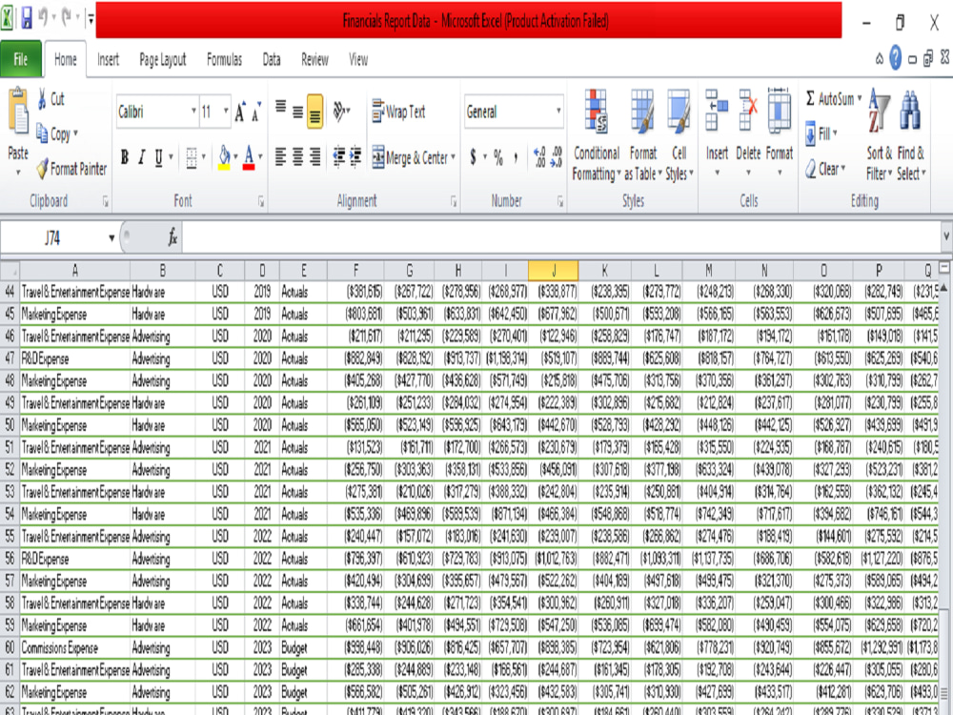Click Increase Decimal icon
This screenshot has width=953, height=715.
tap(539, 157)
